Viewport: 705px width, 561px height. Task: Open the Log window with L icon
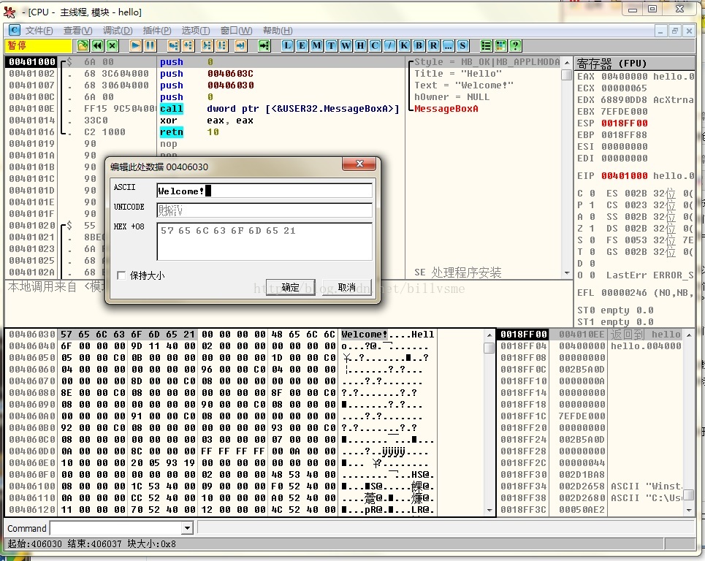tap(287, 45)
